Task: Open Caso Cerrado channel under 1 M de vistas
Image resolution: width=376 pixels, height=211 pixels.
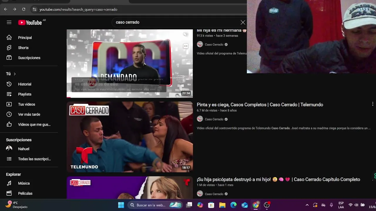Action: coord(214,194)
